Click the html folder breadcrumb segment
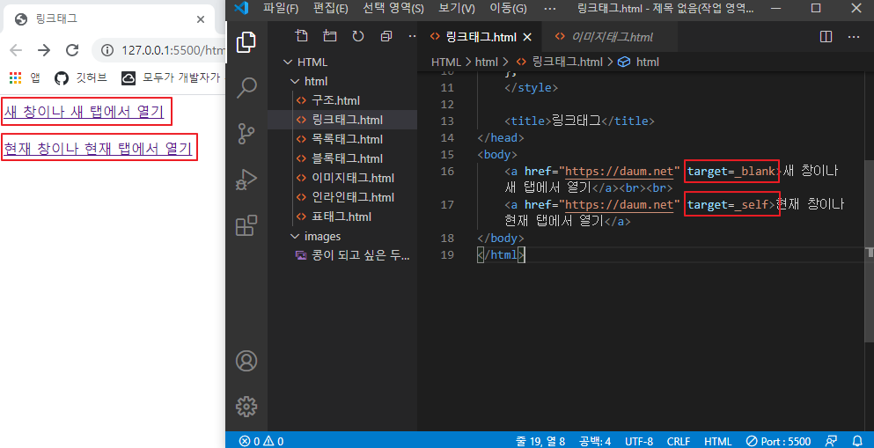The width and height of the screenshot is (874, 448). click(486, 62)
